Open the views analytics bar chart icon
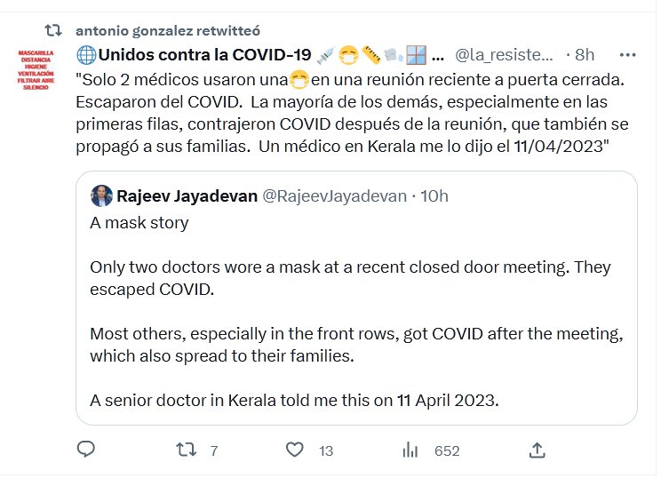 click(410, 450)
